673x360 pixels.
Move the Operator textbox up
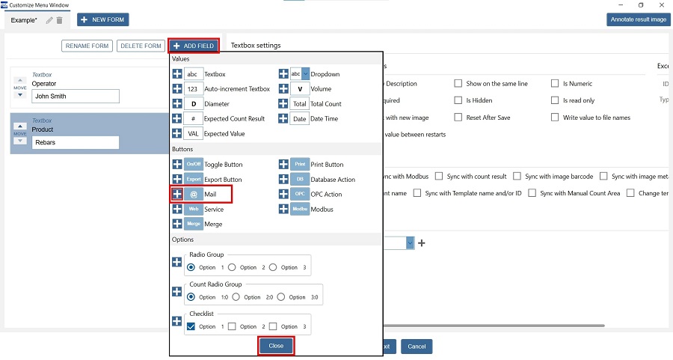[x=20, y=80]
